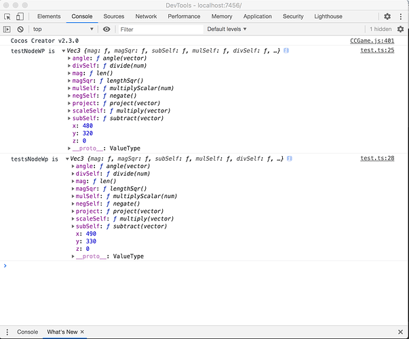
Task: Open the top JavaScript context dropdown
Action: [x=63, y=29]
